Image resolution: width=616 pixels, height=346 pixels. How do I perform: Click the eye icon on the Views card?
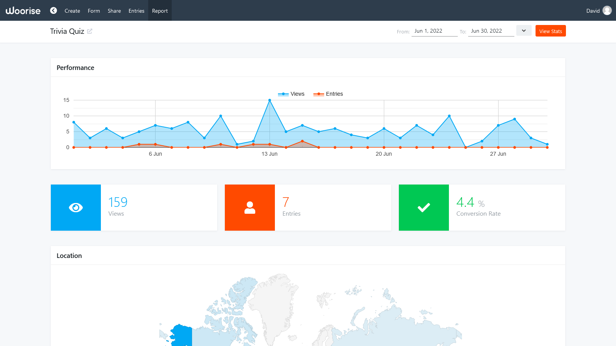(75, 208)
